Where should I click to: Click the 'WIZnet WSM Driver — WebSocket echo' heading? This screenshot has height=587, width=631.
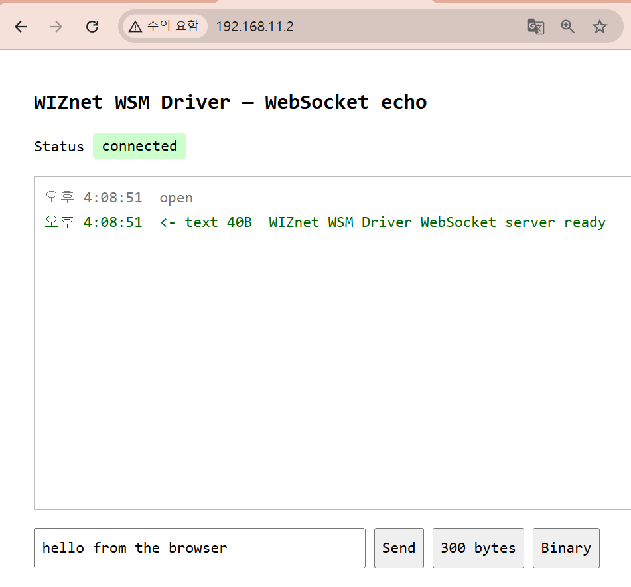pyautogui.click(x=230, y=102)
